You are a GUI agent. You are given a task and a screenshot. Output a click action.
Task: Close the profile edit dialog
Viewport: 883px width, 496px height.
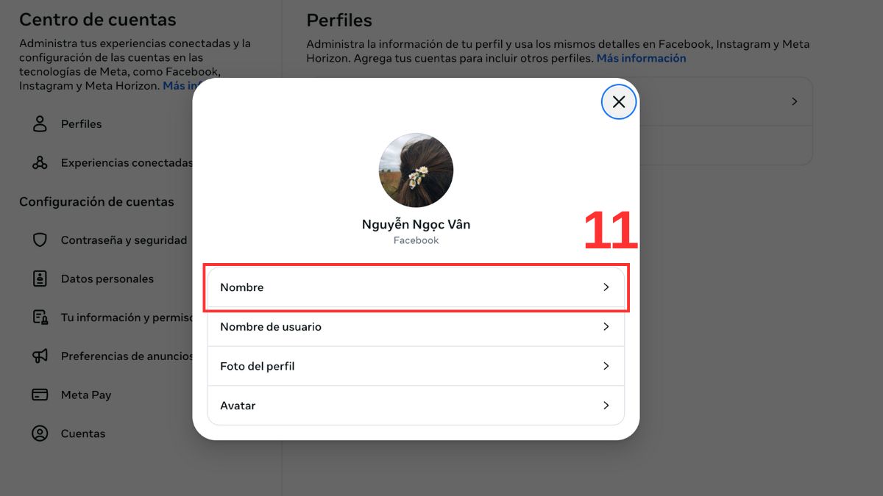[618, 102]
